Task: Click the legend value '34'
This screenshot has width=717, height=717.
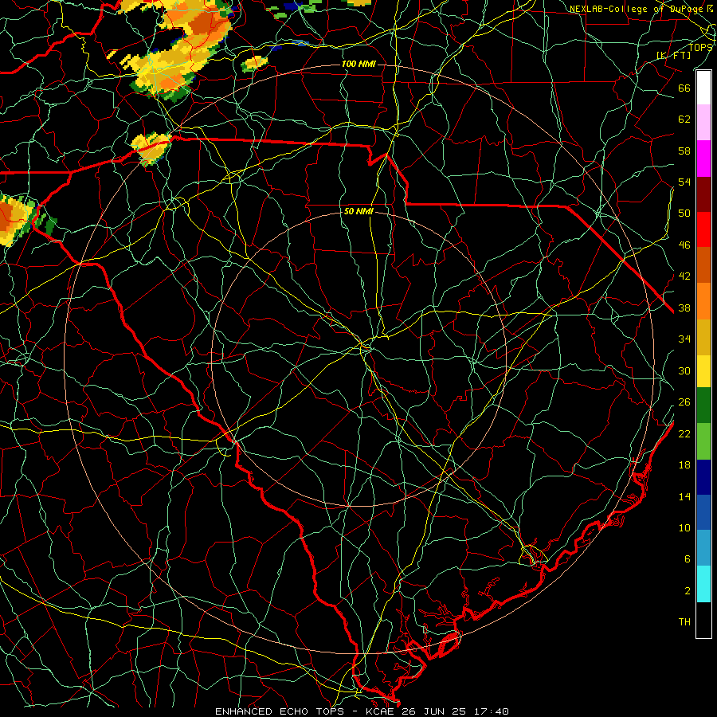Action: pyautogui.click(x=684, y=339)
